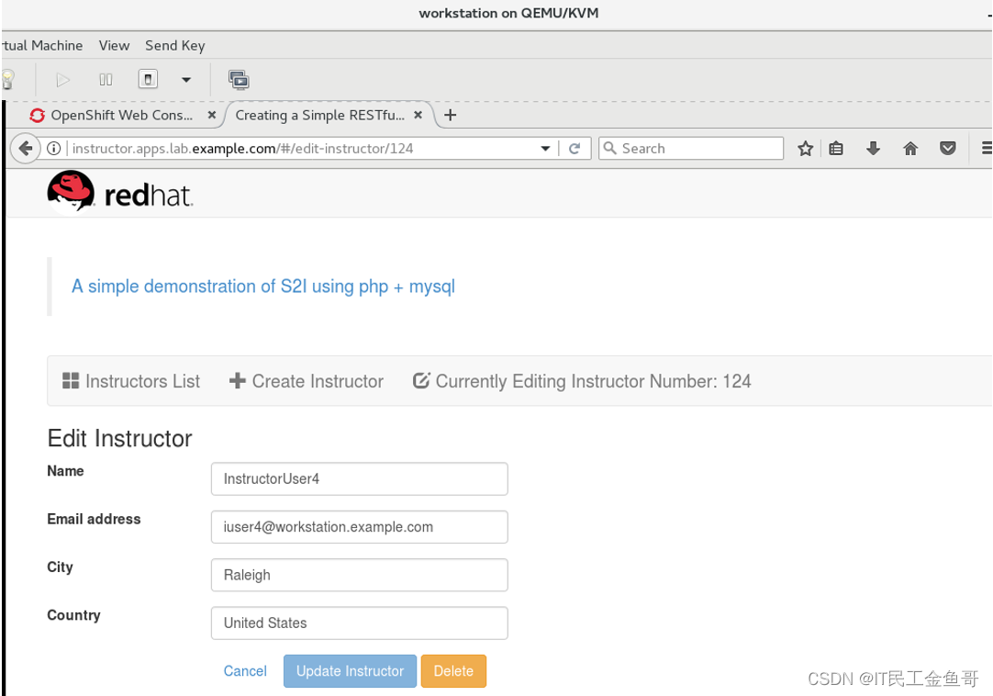Click the Name field label
The height and width of the screenshot is (696, 993).
(x=65, y=471)
